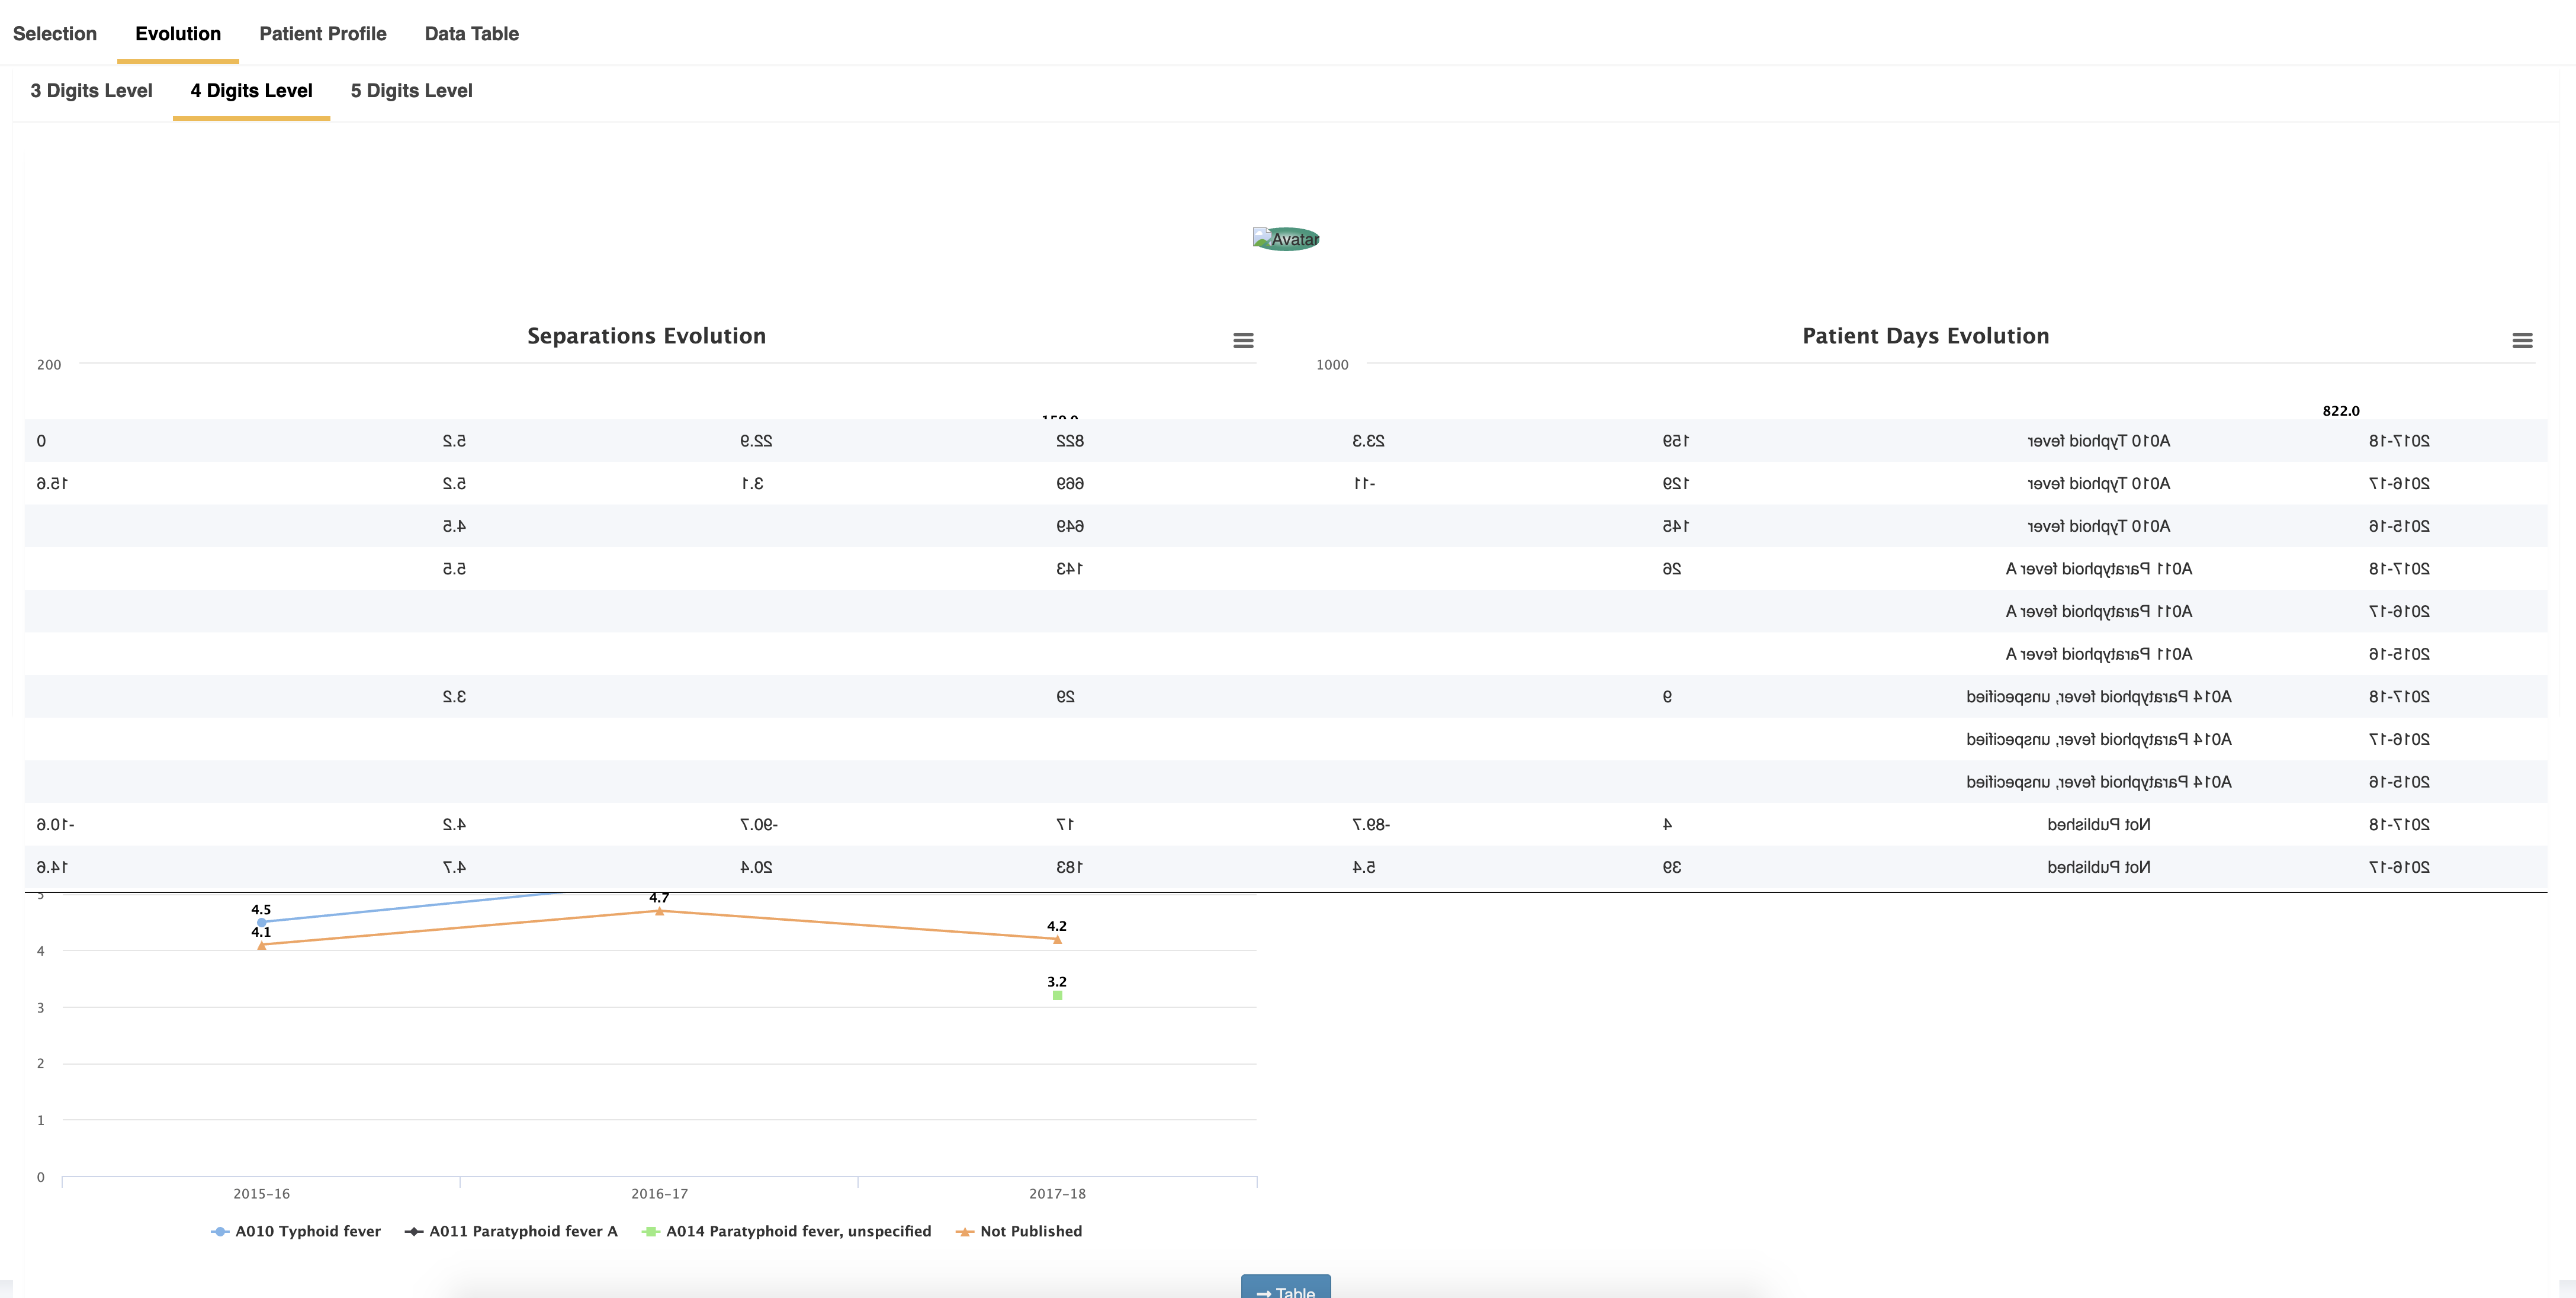Select the 2017-18 A010 Typhoid fever row
Viewport: 2576px width, 1298px height.
(2100, 440)
